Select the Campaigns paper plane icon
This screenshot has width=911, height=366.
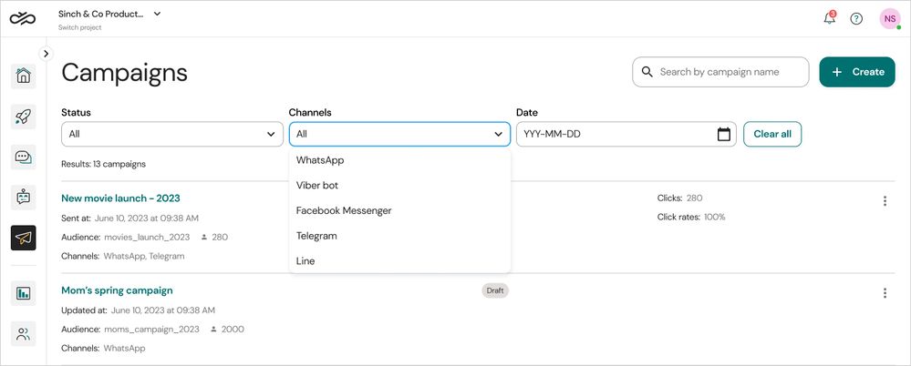click(24, 238)
